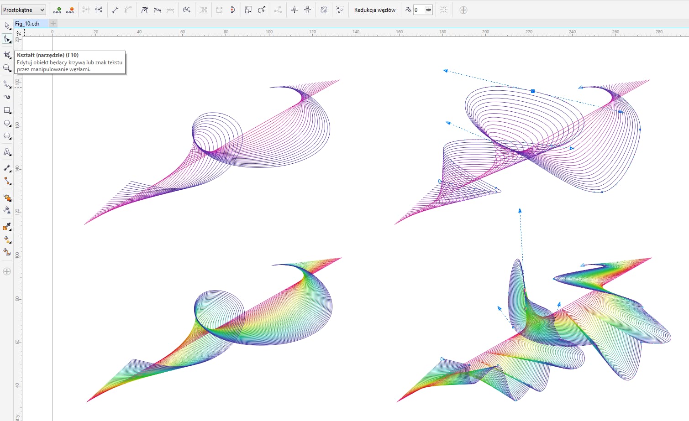
Task: Click the Add Nodes icon
Action: [x=57, y=10]
